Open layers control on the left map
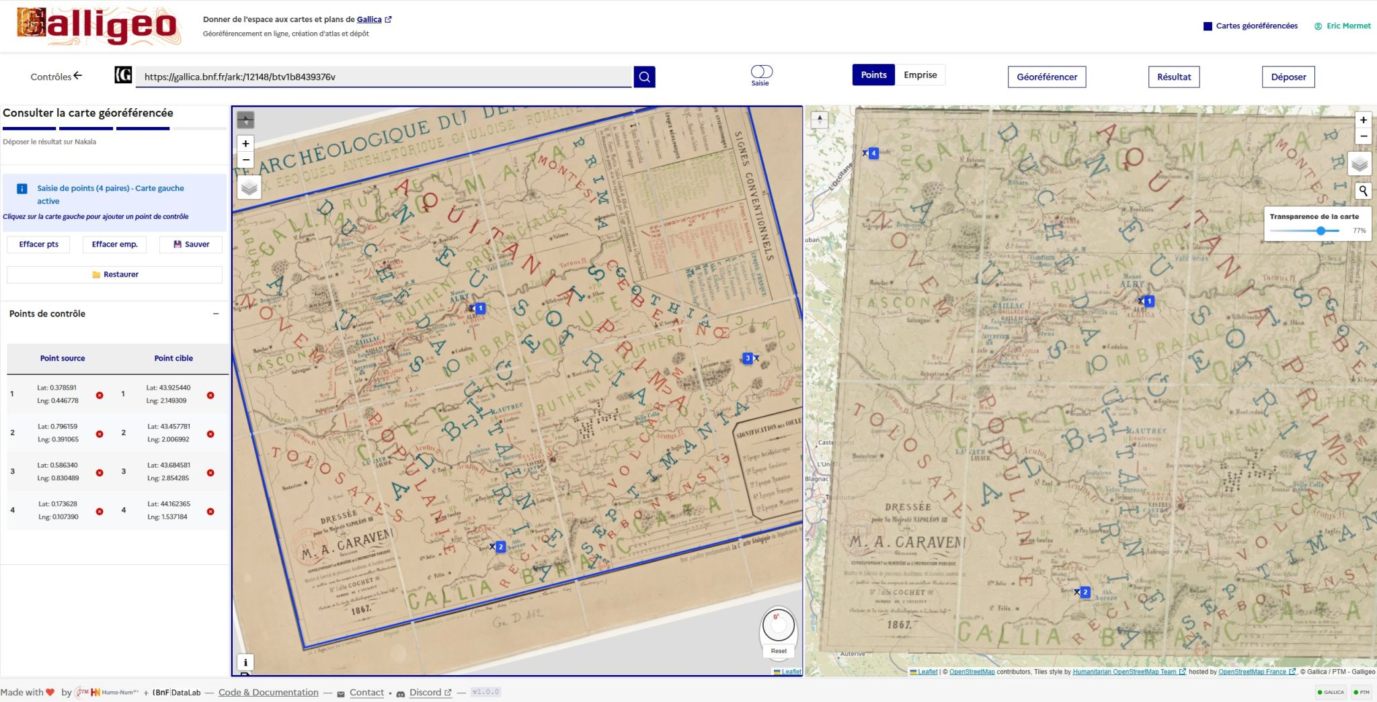The height and width of the screenshot is (702, 1377). point(249,187)
